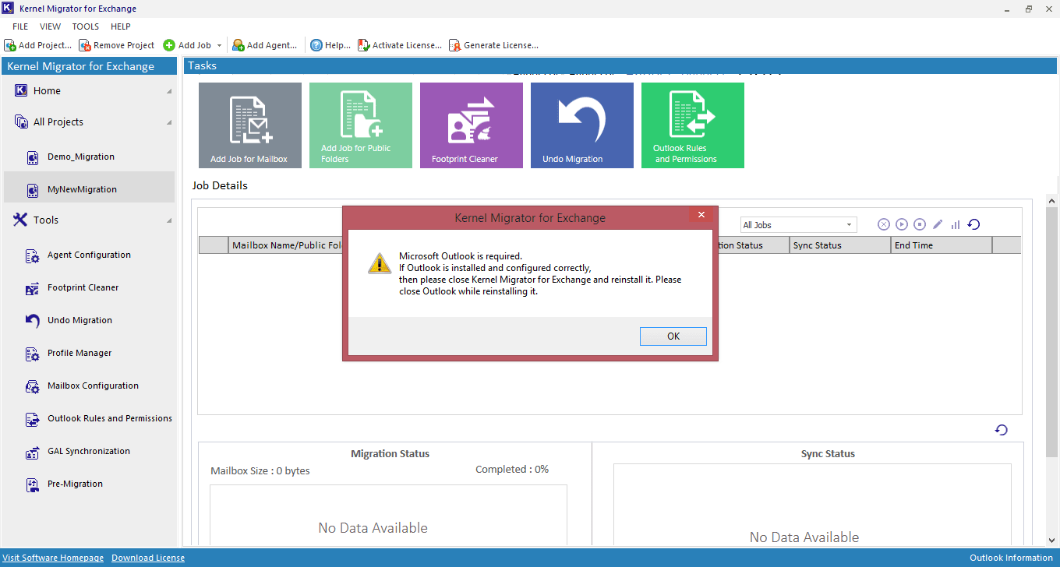This screenshot has width=1060, height=567.
Task: Open GAL Synchronization in the sidebar
Action: click(89, 451)
